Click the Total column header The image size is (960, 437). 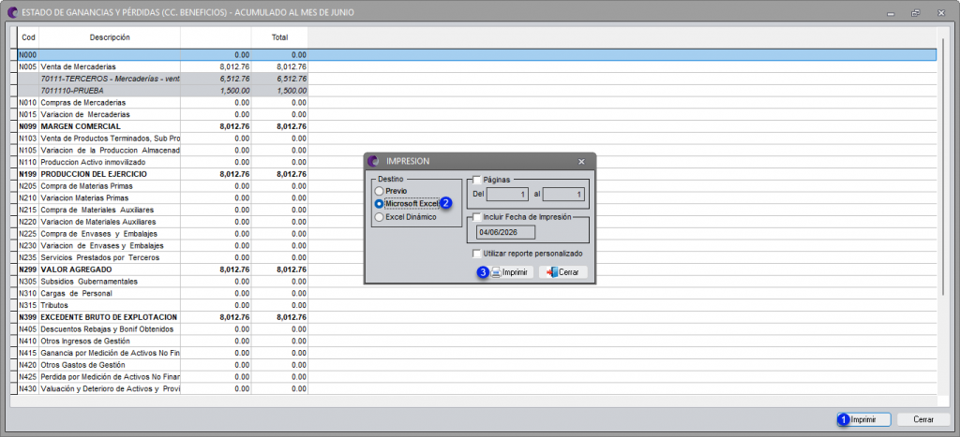point(279,37)
